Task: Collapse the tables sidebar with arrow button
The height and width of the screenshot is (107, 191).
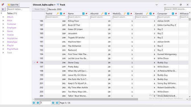Action: point(3,9)
